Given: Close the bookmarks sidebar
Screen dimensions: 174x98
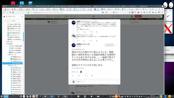Looking at the screenshot, I should click(22, 16).
